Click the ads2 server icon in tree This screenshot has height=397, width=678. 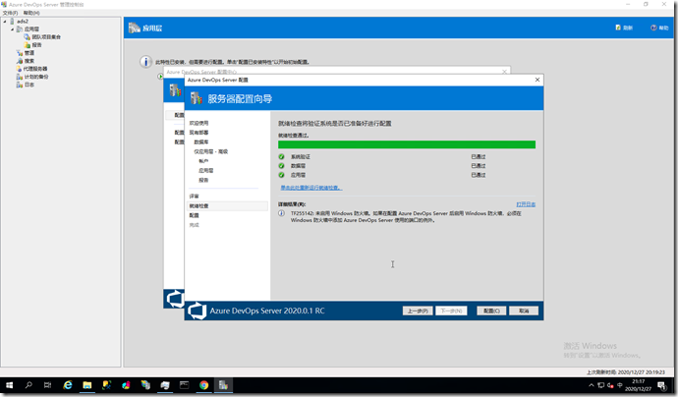(x=12, y=22)
